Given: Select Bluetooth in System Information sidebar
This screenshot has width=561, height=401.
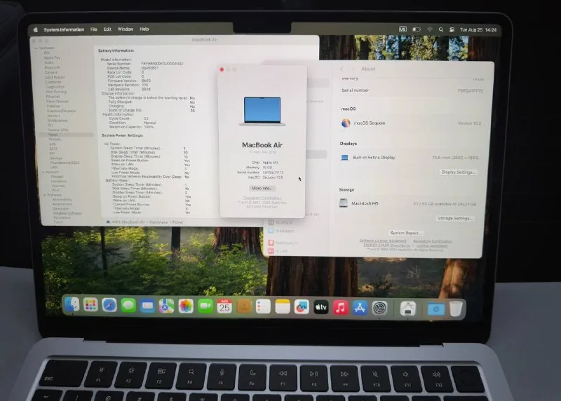Looking at the screenshot, I should pyautogui.click(x=52, y=67).
